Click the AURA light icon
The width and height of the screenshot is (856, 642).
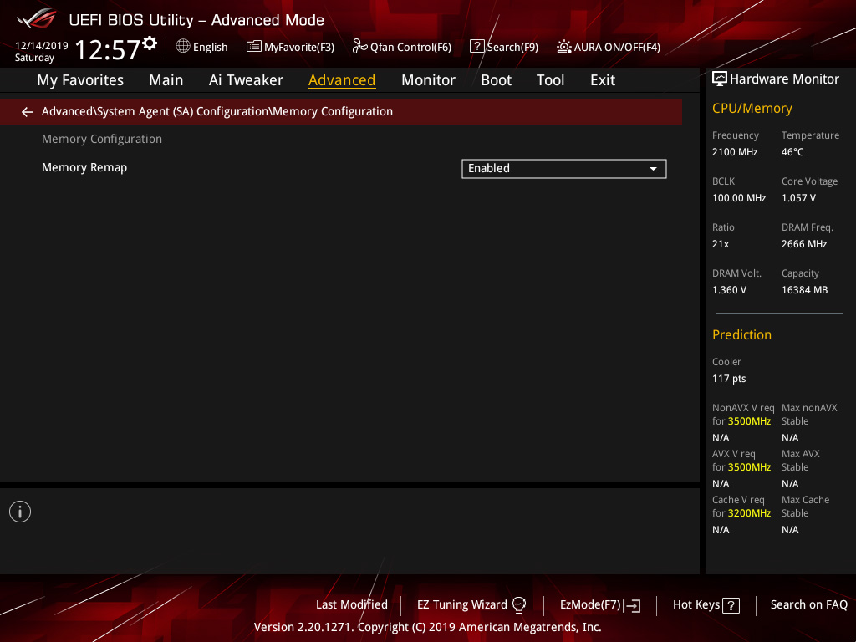[x=564, y=47]
